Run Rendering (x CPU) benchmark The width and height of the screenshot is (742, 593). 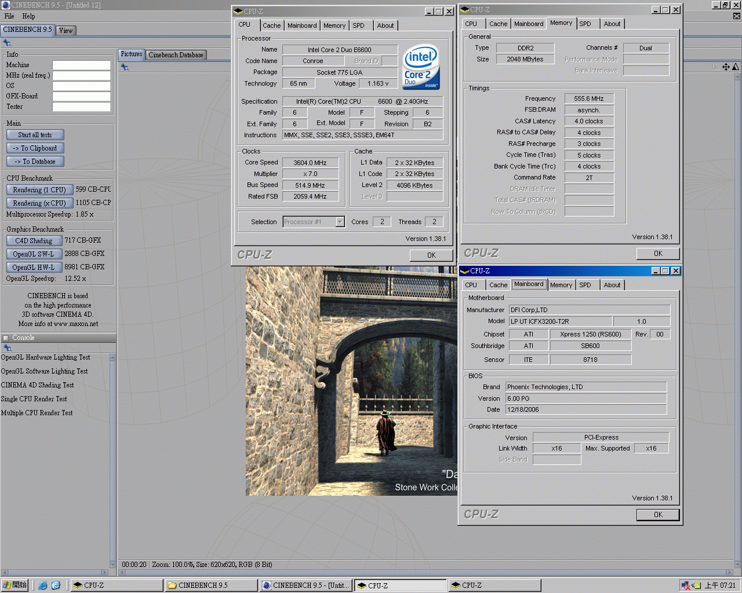pos(39,203)
